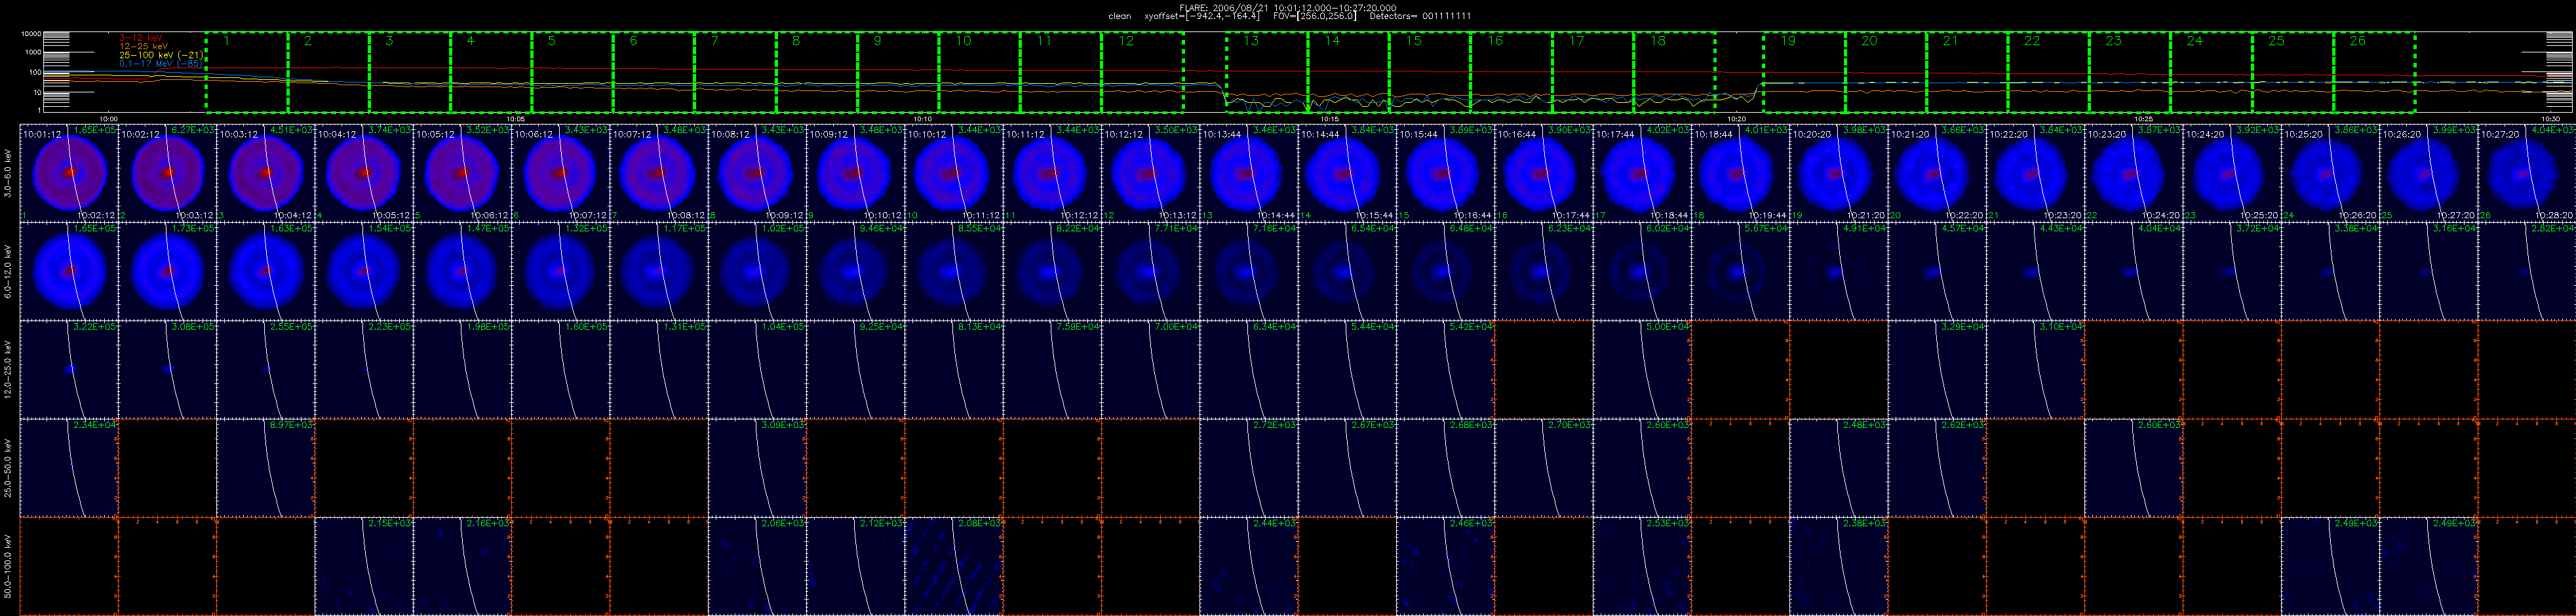This screenshot has height=616, width=2576.
Task: Select time interval box 13 in light curve
Action: 1267,71
